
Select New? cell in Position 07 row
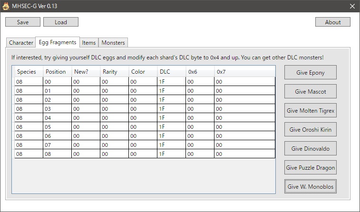[86, 145]
